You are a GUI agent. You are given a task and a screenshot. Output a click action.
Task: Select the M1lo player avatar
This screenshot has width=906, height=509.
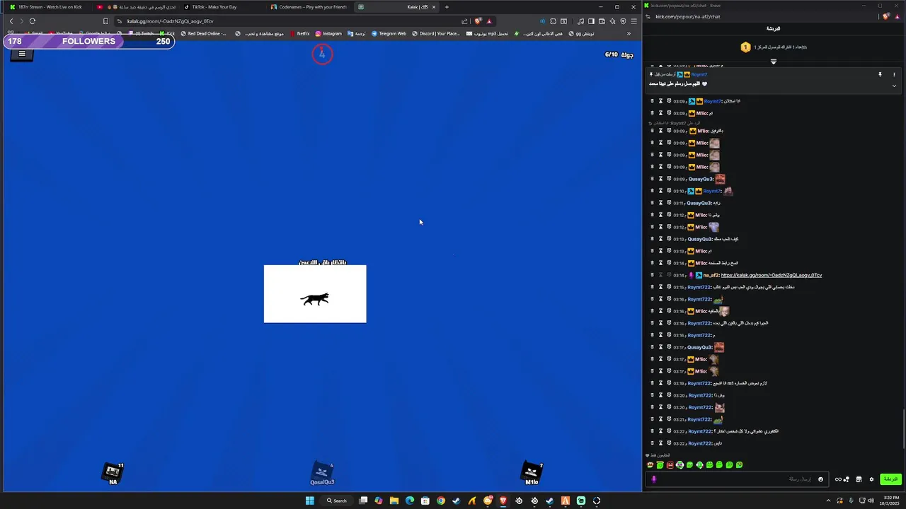532,474
